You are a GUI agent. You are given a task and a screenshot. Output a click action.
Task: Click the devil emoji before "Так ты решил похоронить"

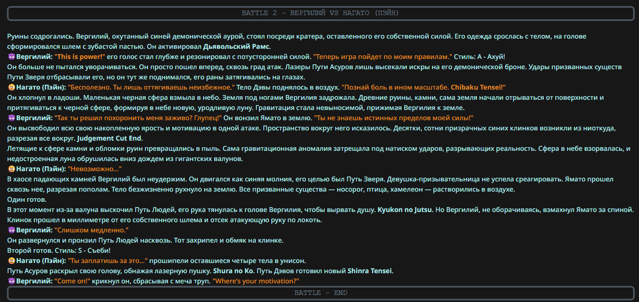(x=11, y=118)
